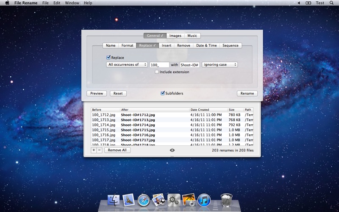Viewport: 339px width, 212px height.
Task: Open the Help menu
Action: coord(88,3)
